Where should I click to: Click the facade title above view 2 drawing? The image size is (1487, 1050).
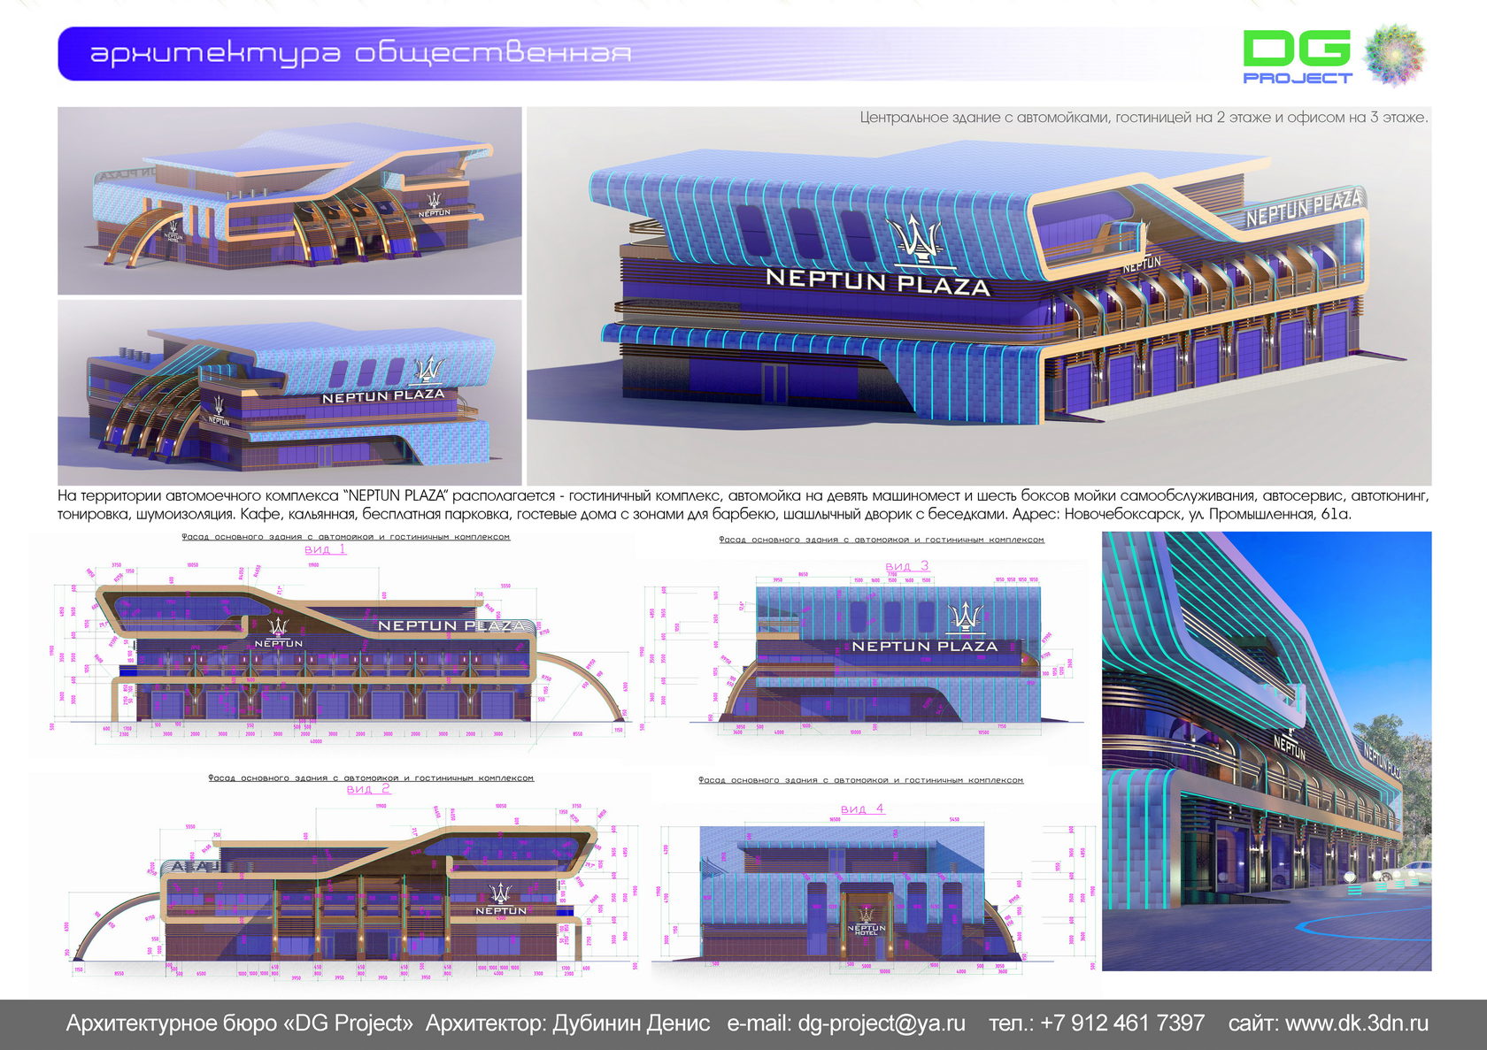371,778
